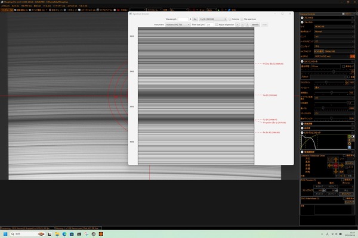This screenshot has width=358, height=238.
Task: Click the Snapshot toolbar icon
Action: (79, 10)
